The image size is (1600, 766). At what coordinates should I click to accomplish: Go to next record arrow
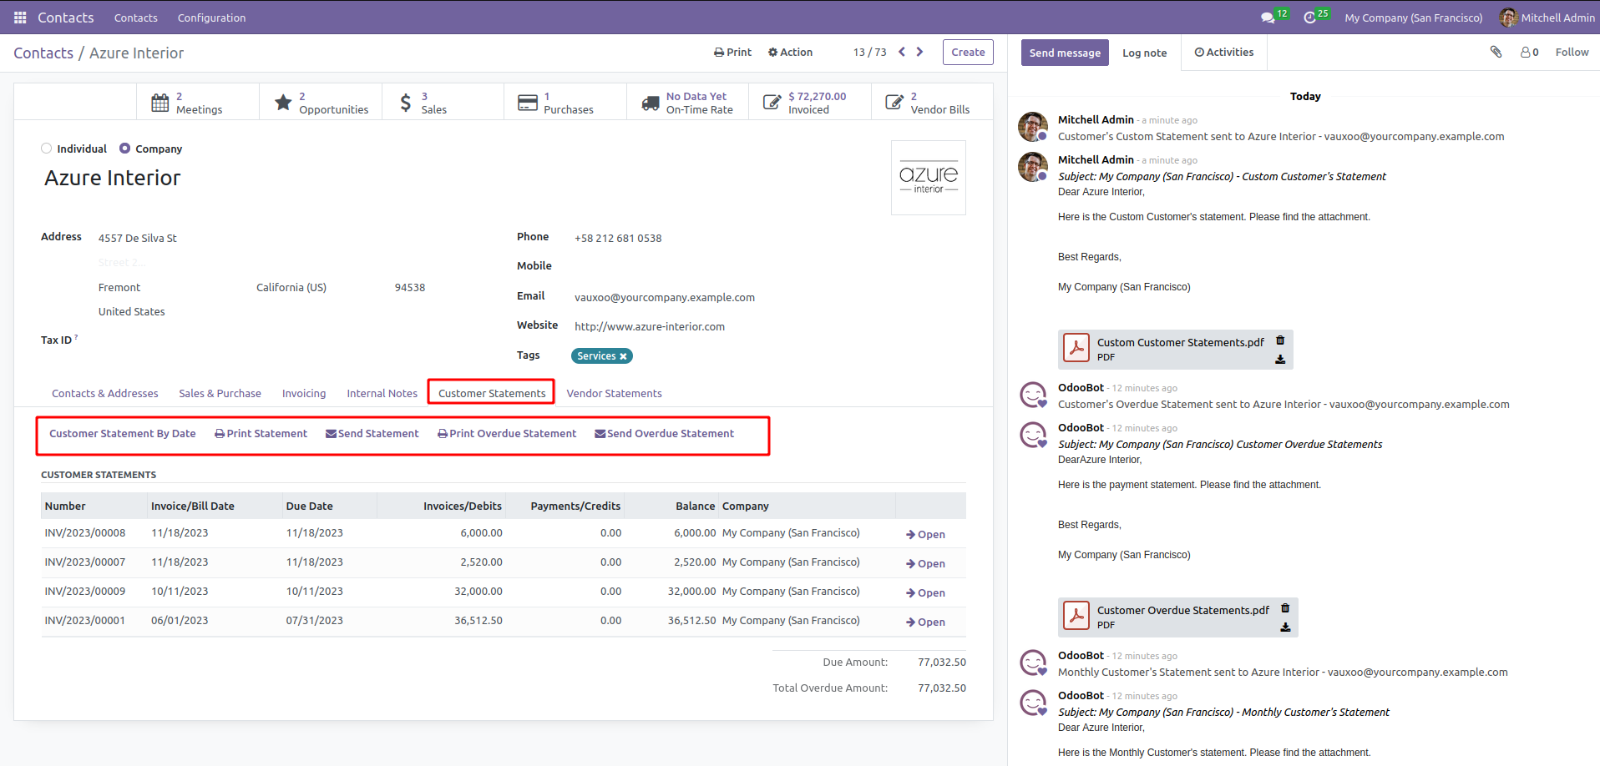(x=920, y=52)
